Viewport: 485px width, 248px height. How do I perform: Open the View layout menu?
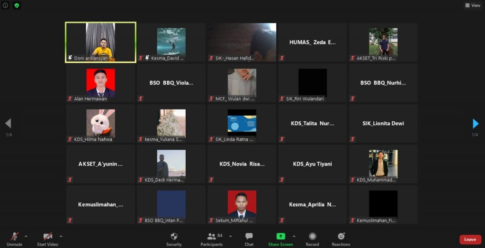(x=473, y=5)
